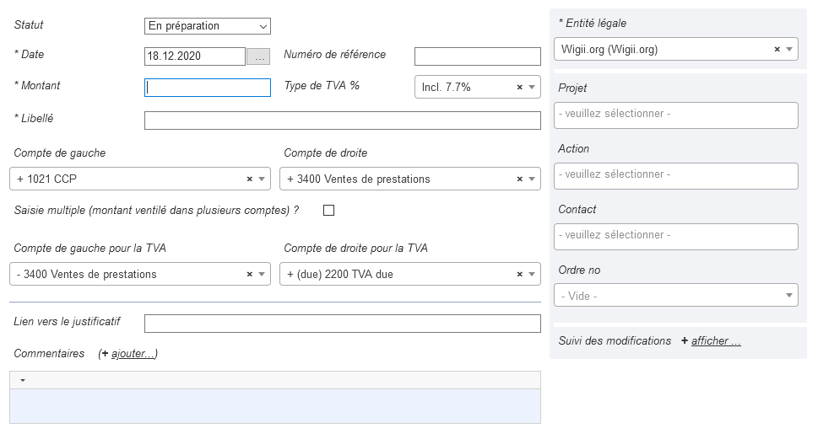Image resolution: width=818 pixels, height=439 pixels.
Task: Enable the Saisie multiple checkbox
Action: coord(329,210)
